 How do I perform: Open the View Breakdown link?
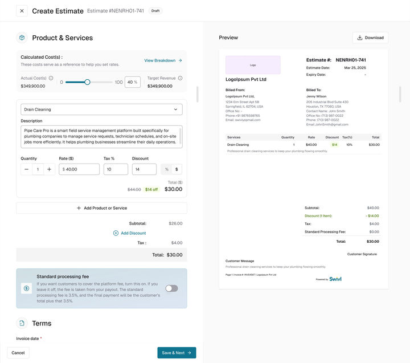(x=163, y=60)
